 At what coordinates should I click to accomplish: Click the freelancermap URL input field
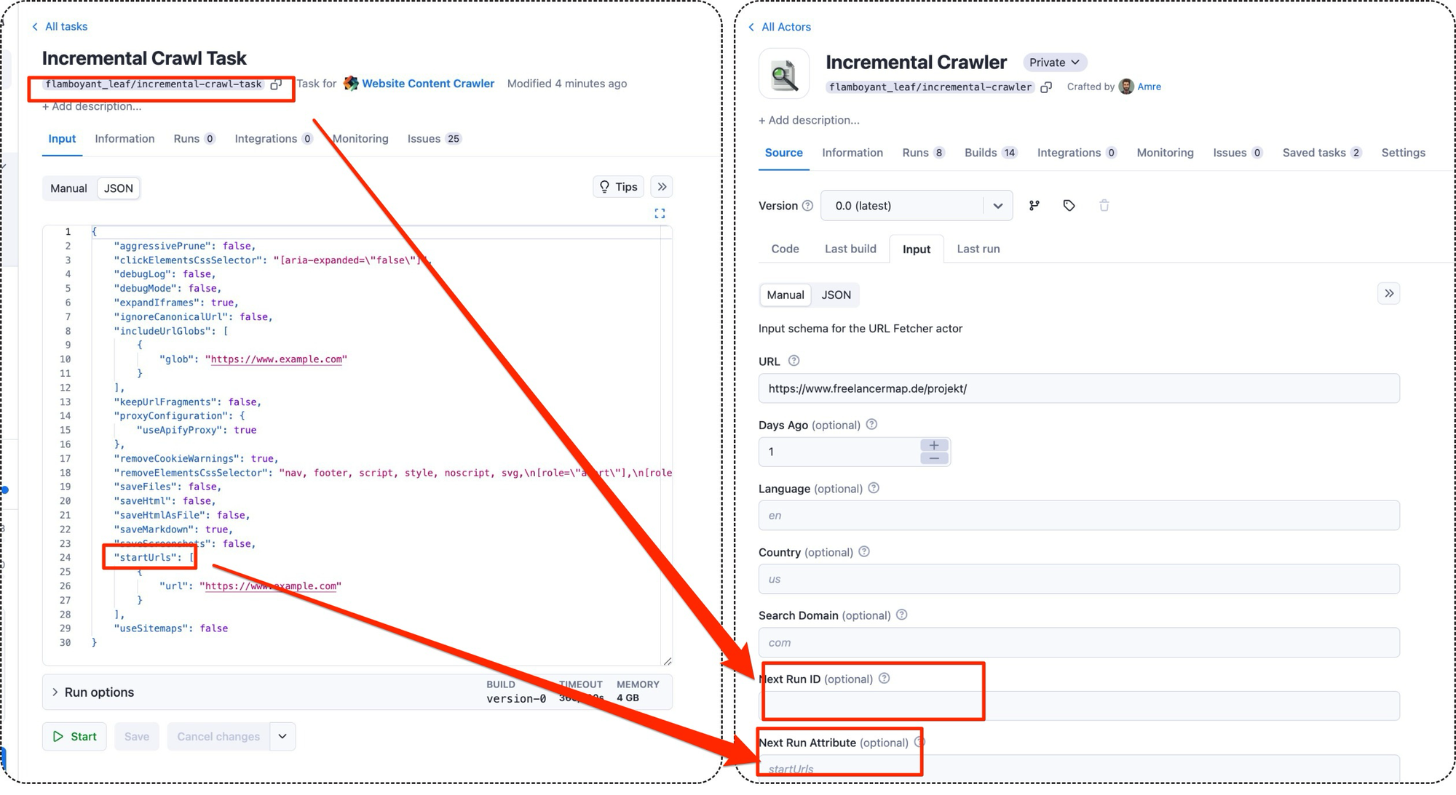(1079, 388)
